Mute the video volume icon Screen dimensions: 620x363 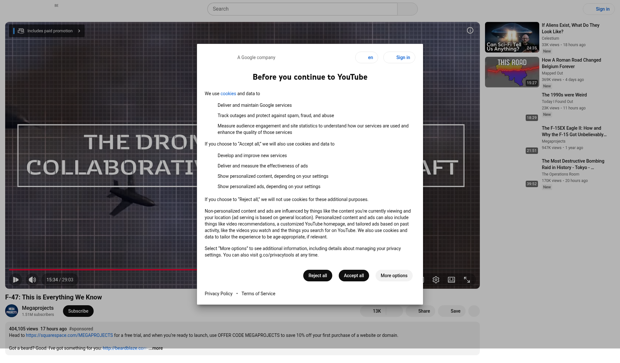[x=32, y=280]
